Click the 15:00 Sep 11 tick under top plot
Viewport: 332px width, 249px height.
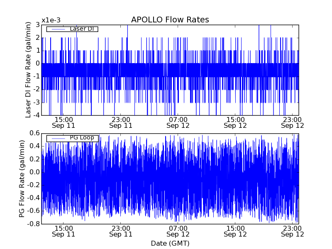pyautogui.click(x=63, y=122)
